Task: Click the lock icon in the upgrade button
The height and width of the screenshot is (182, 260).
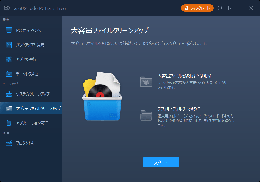Action: [186, 8]
